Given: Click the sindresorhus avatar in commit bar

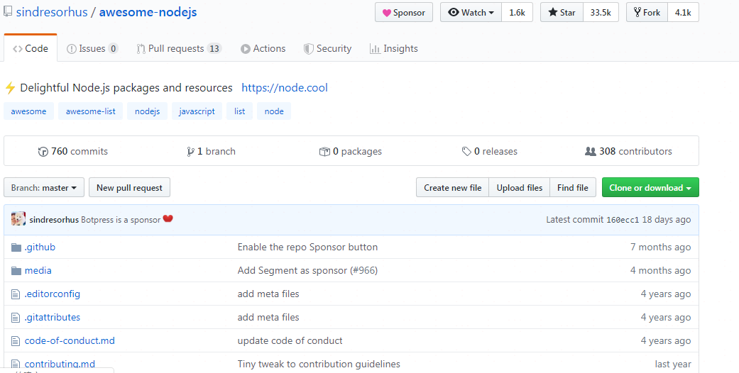Looking at the screenshot, I should 18,219.
